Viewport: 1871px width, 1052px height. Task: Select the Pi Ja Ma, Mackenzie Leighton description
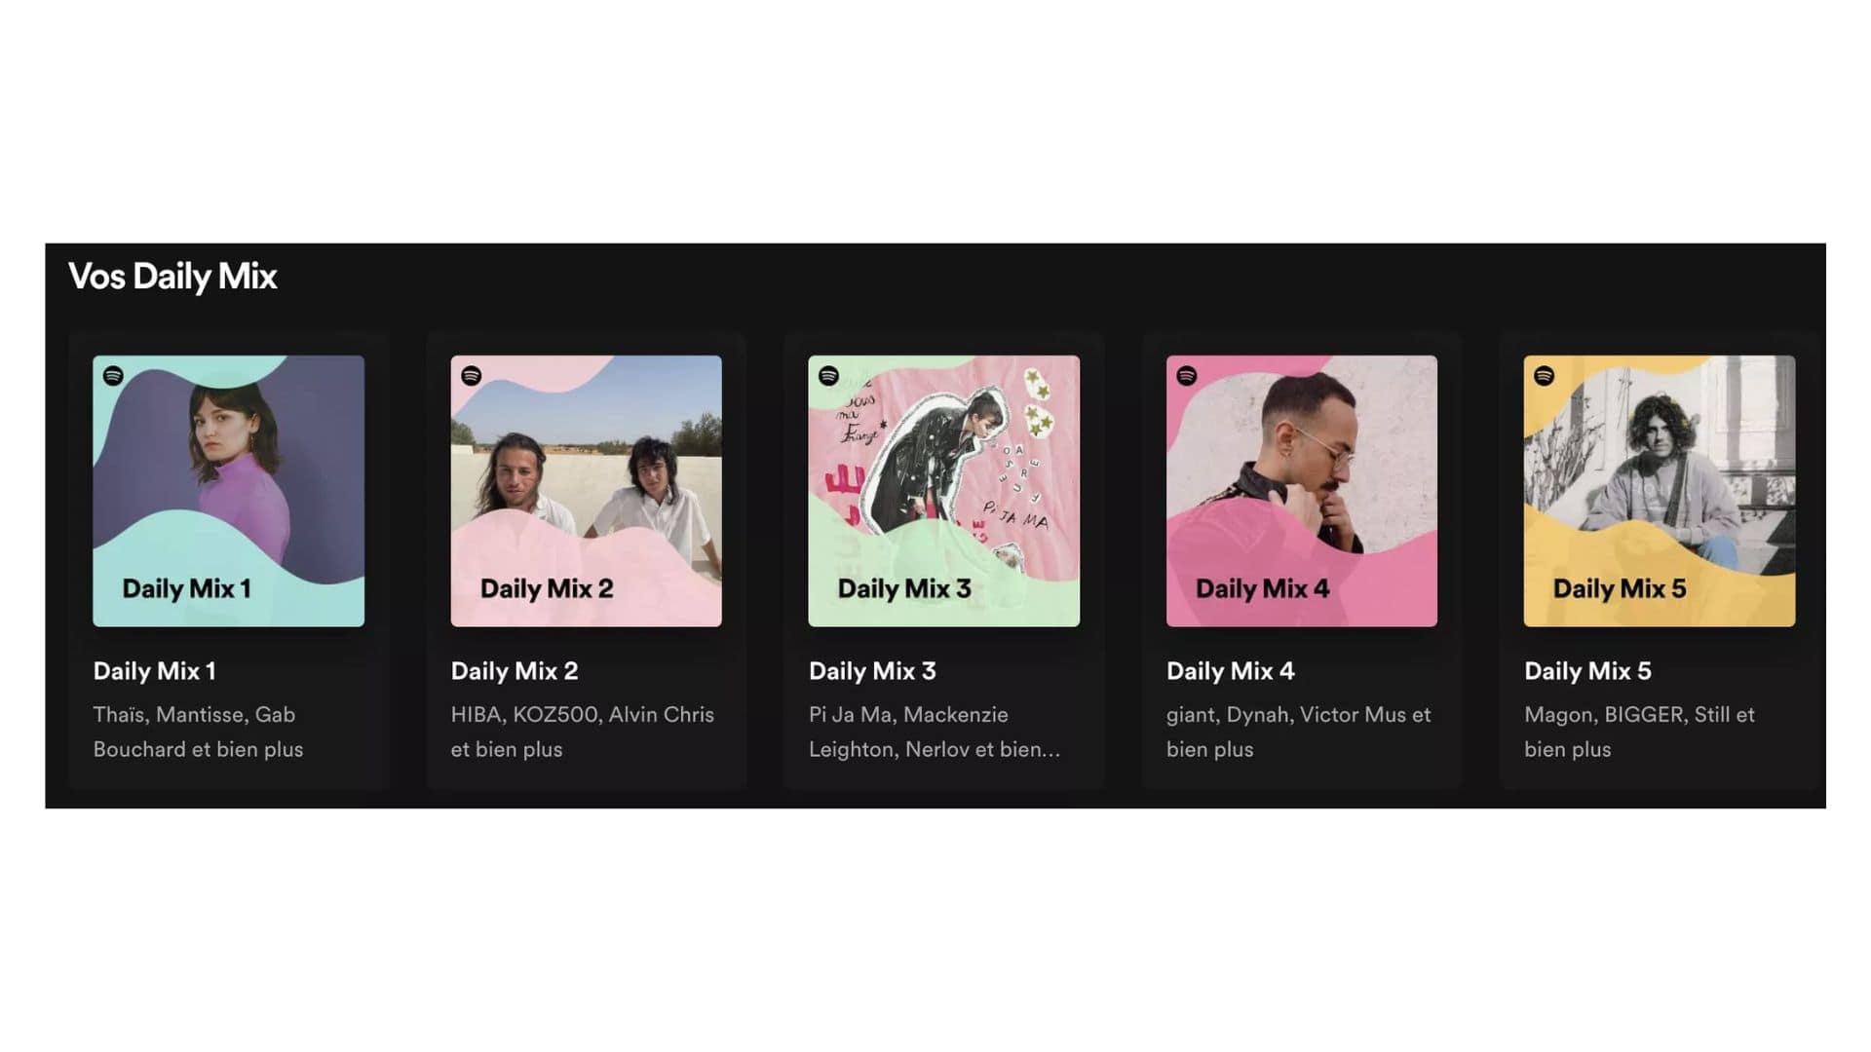click(x=935, y=733)
